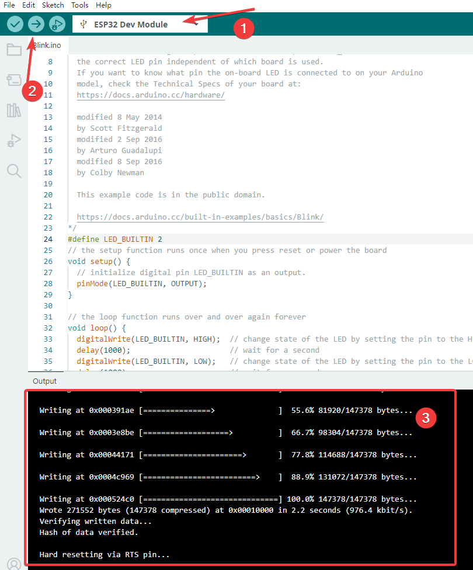Click the Verify checkmark button

coord(15,25)
